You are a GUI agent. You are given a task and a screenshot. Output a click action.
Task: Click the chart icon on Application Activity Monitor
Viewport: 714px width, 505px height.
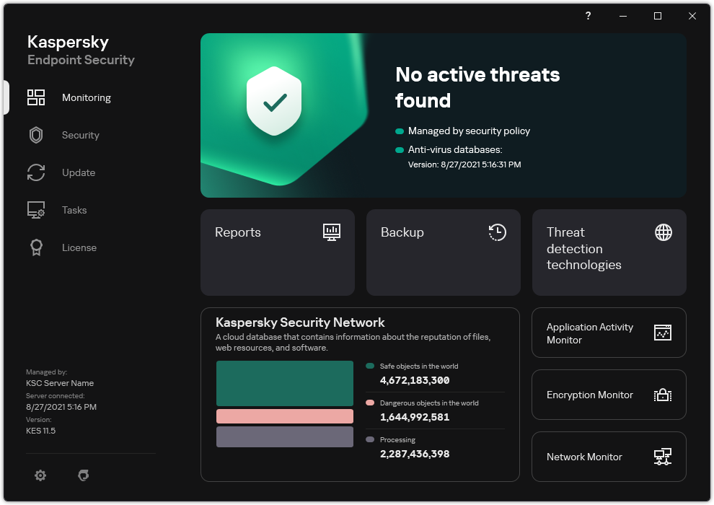pos(663,333)
